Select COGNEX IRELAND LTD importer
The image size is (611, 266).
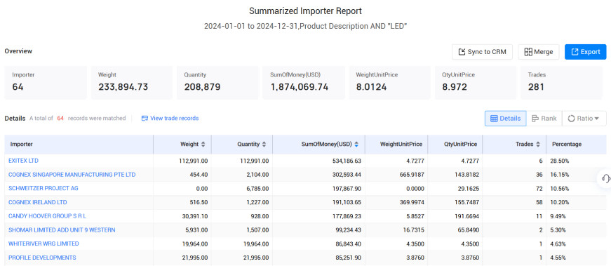tap(37, 202)
